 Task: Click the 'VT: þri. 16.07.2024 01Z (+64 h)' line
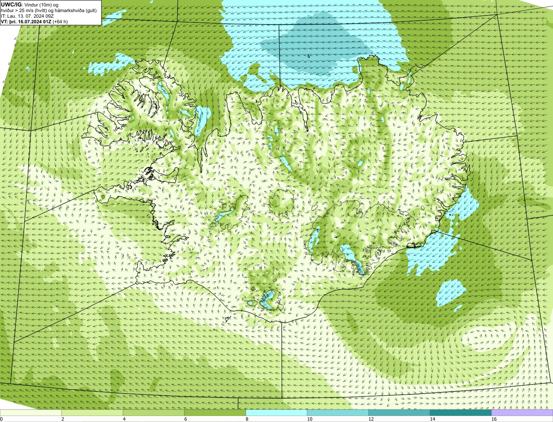point(35,21)
